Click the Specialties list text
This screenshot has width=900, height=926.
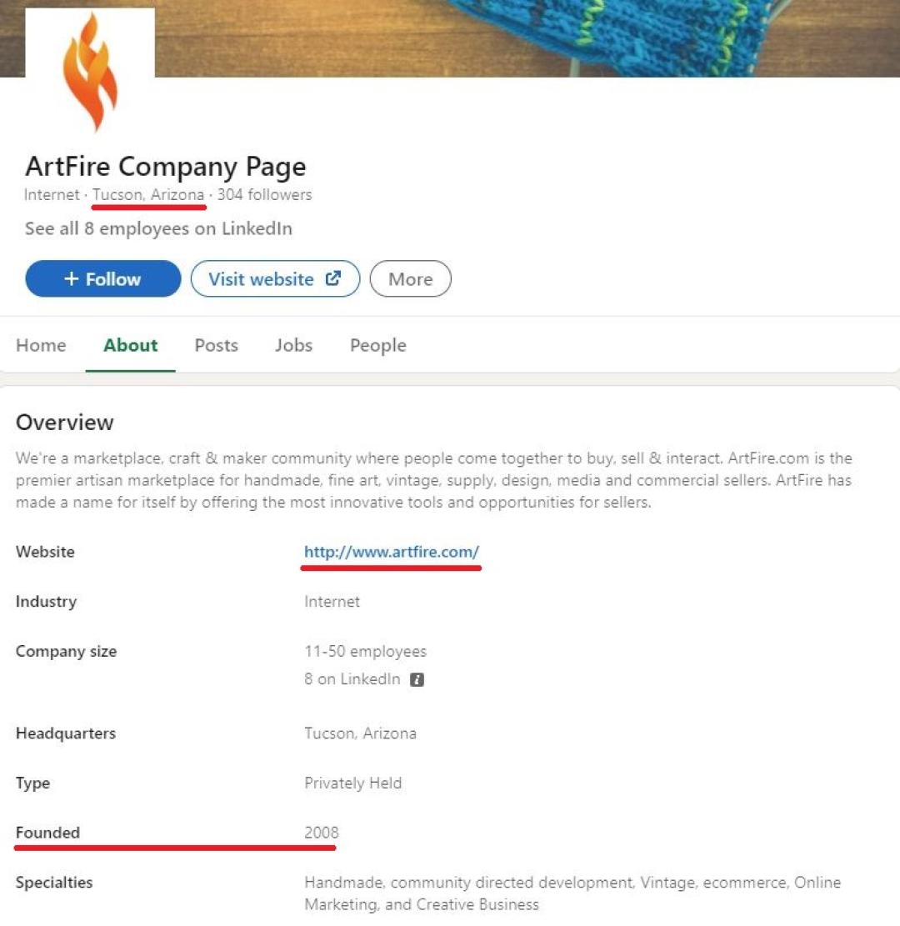tap(572, 893)
